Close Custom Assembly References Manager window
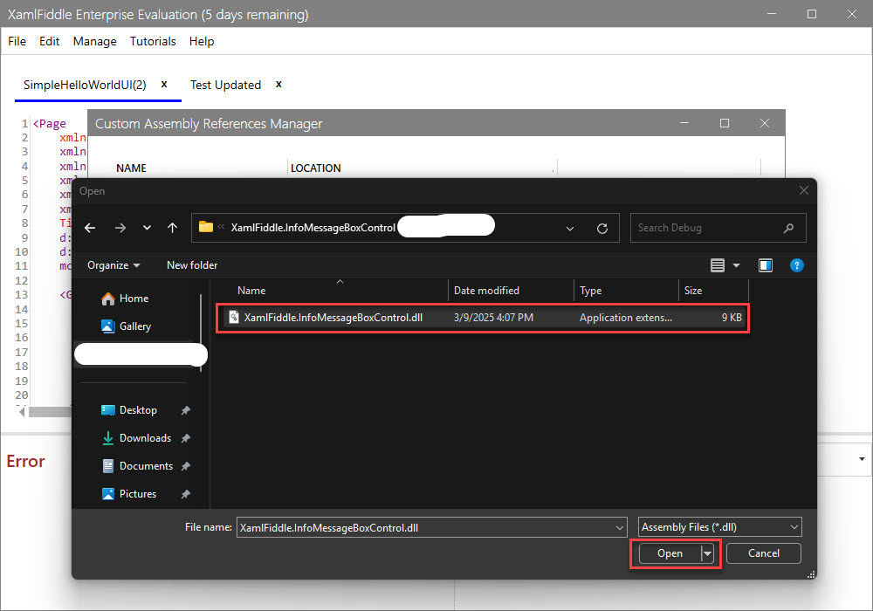The width and height of the screenshot is (873, 611). (x=765, y=123)
